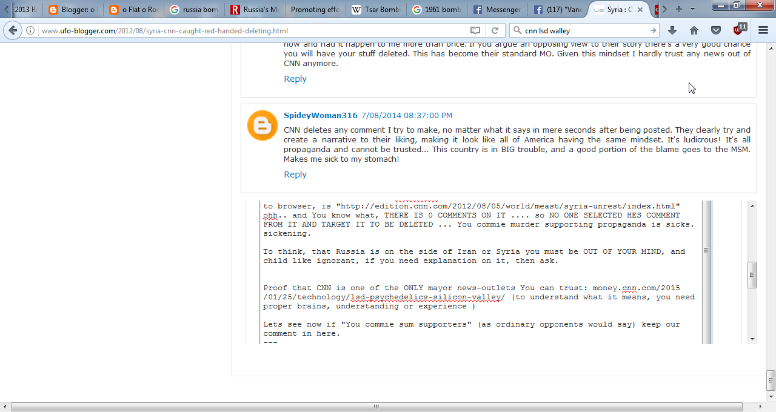This screenshot has width=776, height=412.
Task: Open the downloads panel
Action: point(672,30)
